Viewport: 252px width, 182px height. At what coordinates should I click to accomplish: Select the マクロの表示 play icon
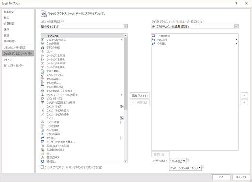(43, 134)
